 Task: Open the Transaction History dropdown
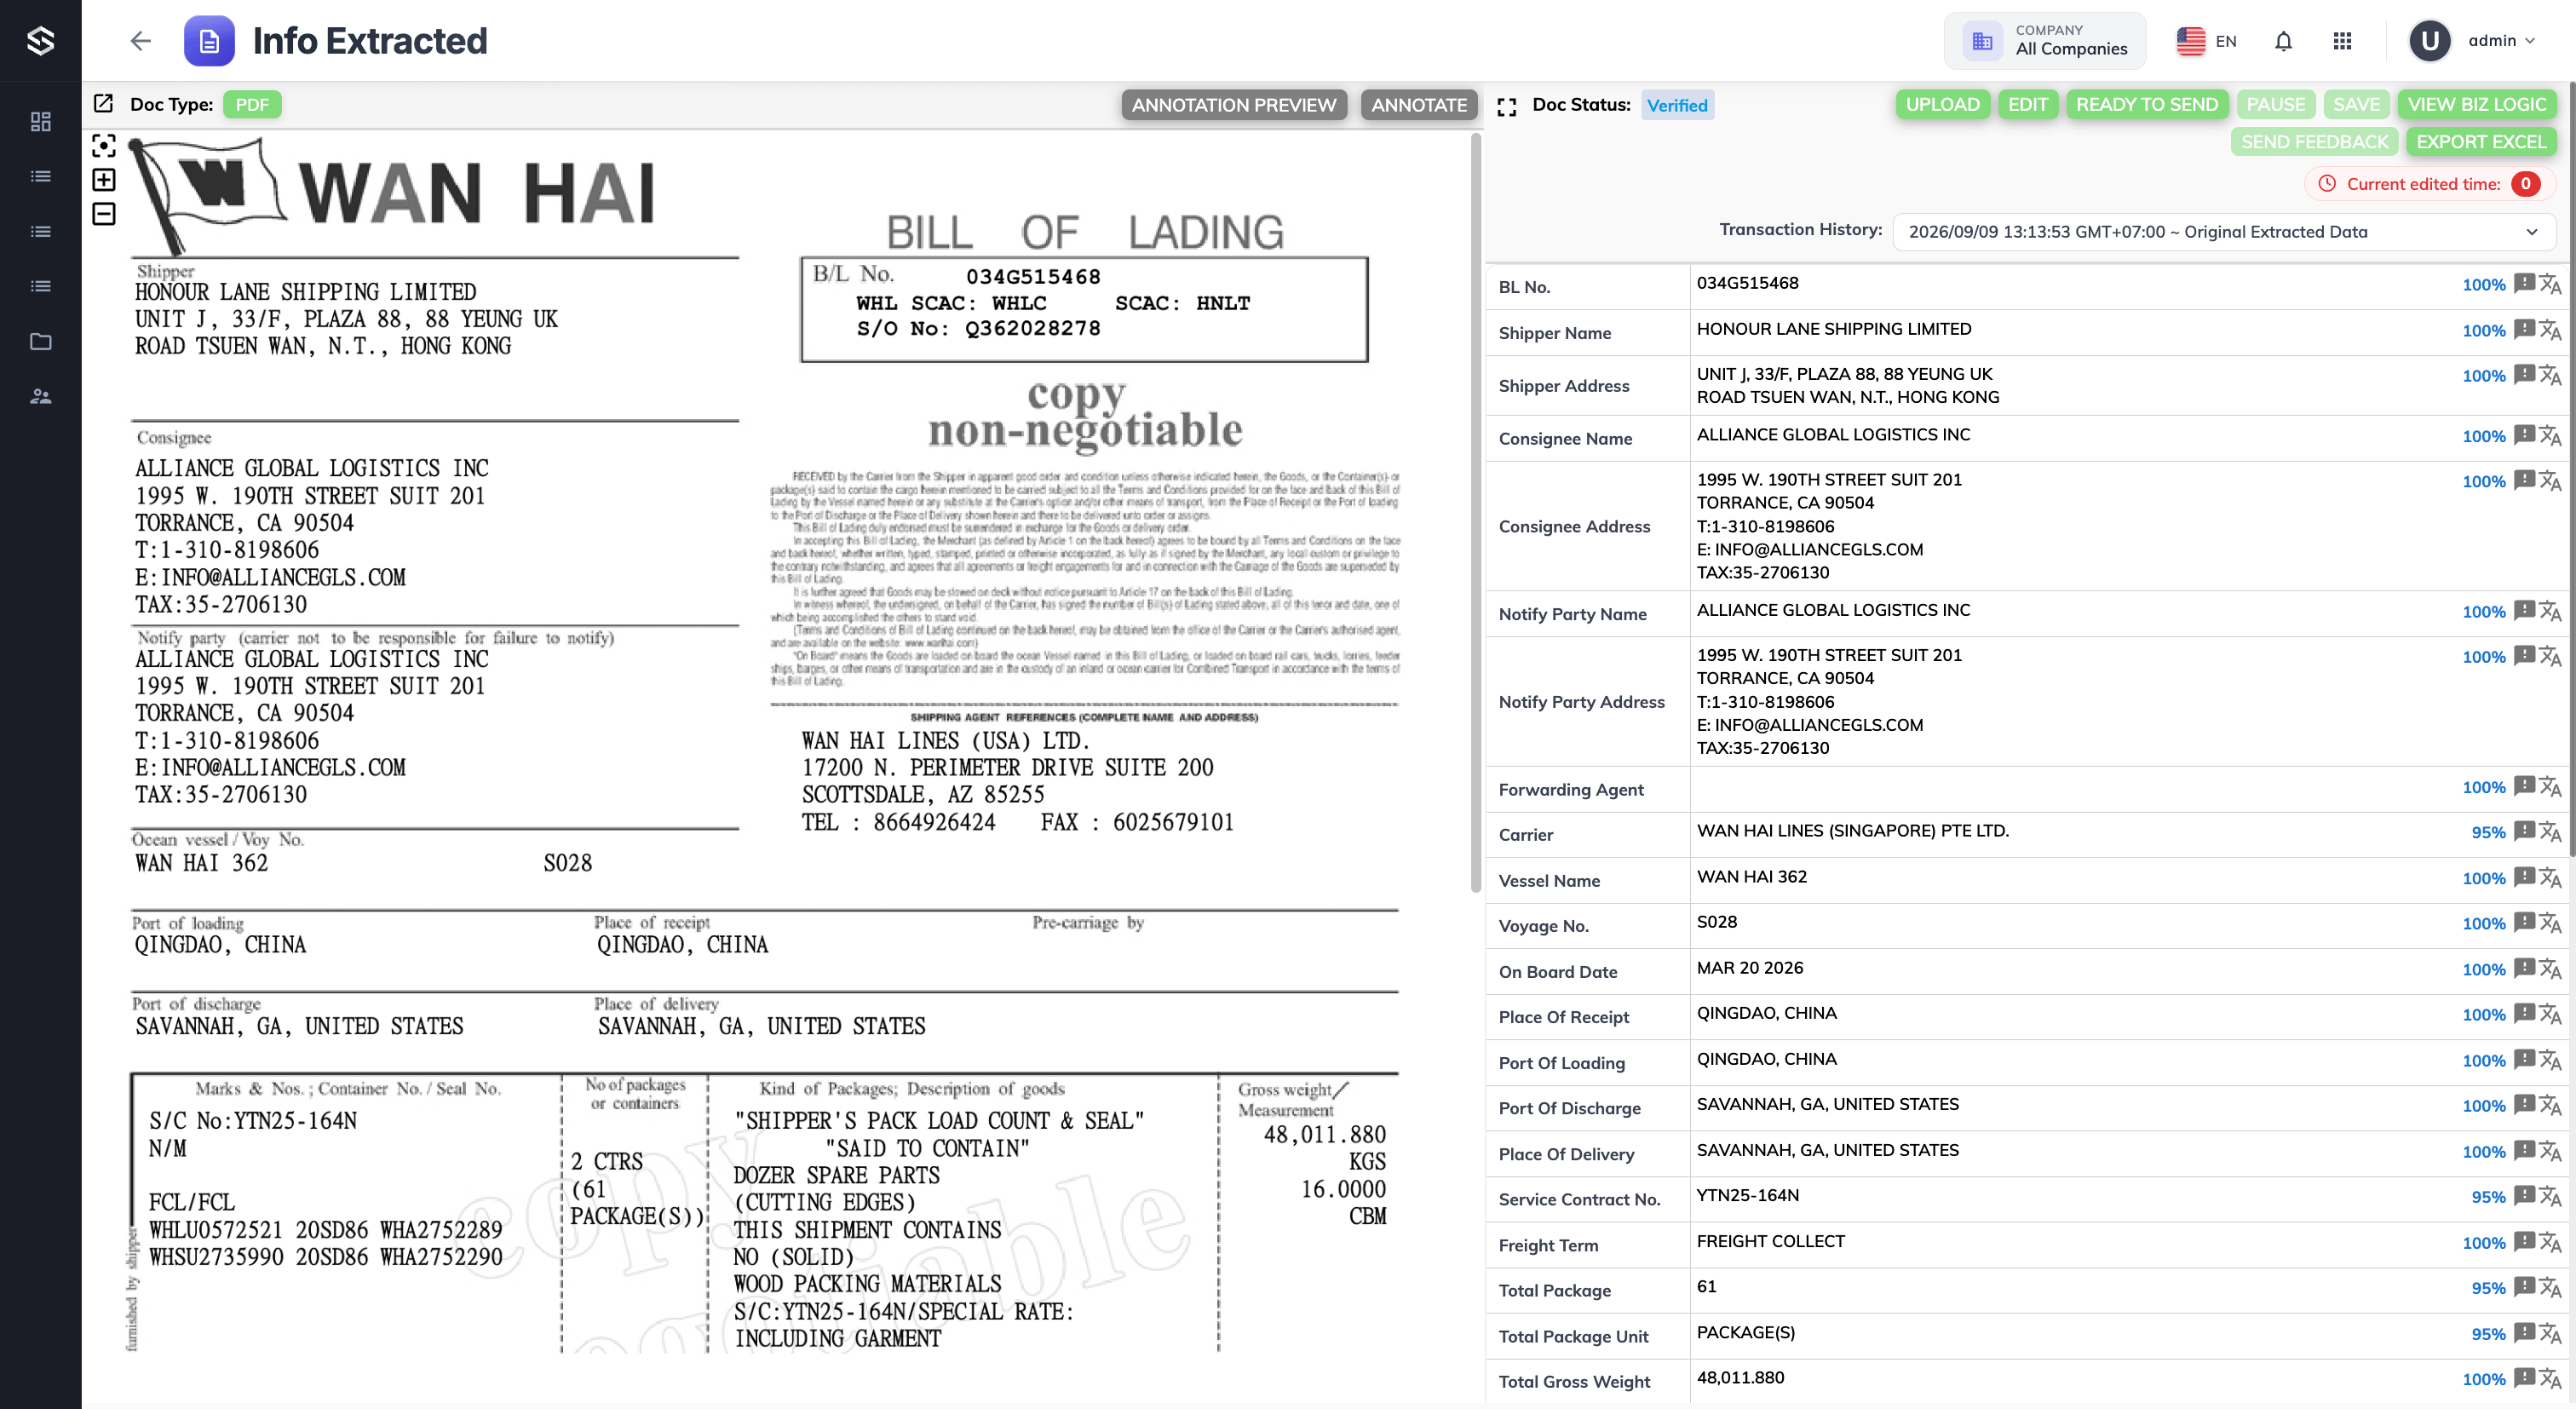(2223, 232)
